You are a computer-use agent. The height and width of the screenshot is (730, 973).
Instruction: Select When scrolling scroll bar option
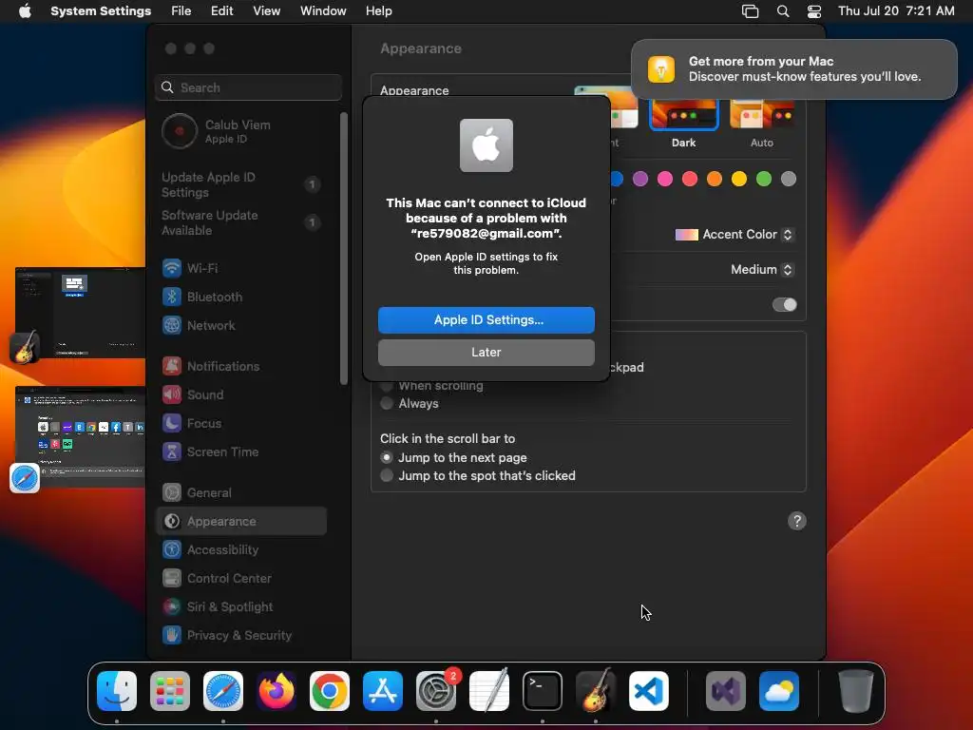tap(387, 386)
